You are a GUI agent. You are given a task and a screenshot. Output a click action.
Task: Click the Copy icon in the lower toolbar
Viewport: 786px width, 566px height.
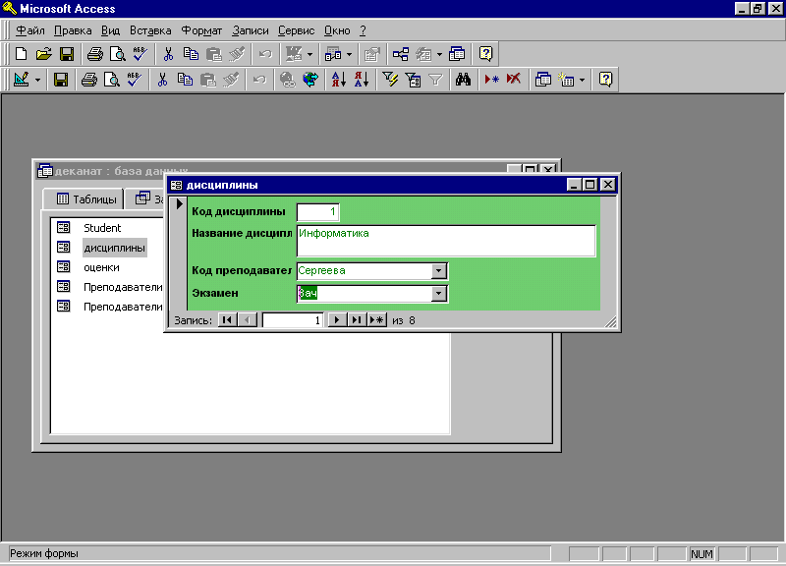185,80
